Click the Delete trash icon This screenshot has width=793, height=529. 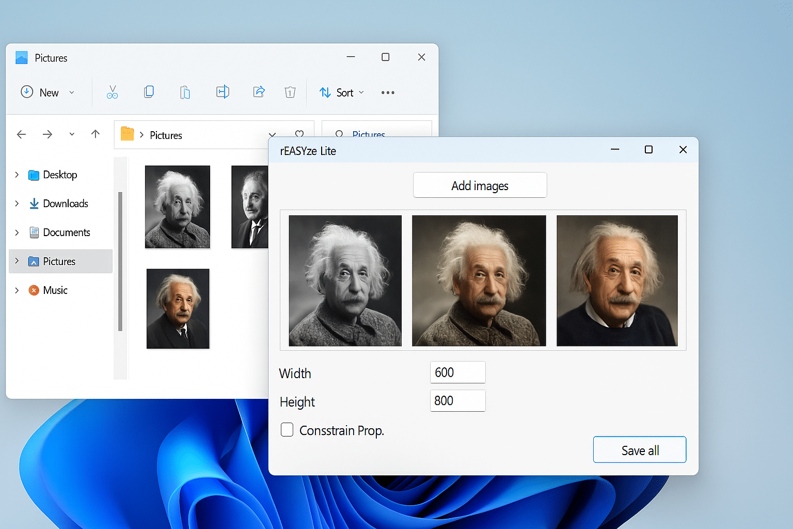(290, 92)
